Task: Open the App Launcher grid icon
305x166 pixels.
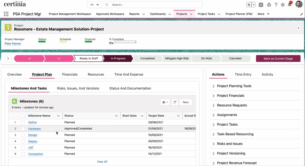Action: click(6, 14)
